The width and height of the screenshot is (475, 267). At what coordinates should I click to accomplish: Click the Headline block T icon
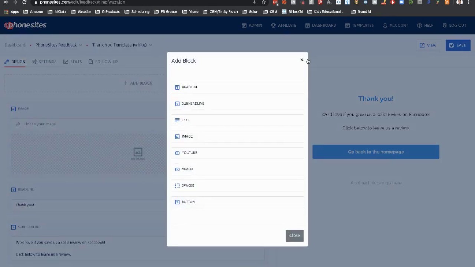click(x=177, y=87)
